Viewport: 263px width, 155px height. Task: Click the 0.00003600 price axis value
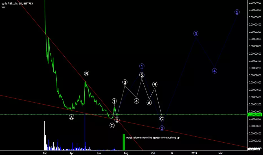(x=255, y=17)
